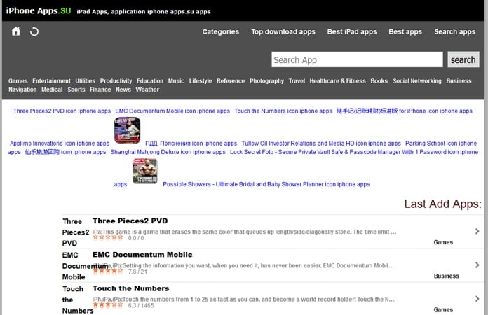
Task: Select the Music category
Action: coord(176,81)
